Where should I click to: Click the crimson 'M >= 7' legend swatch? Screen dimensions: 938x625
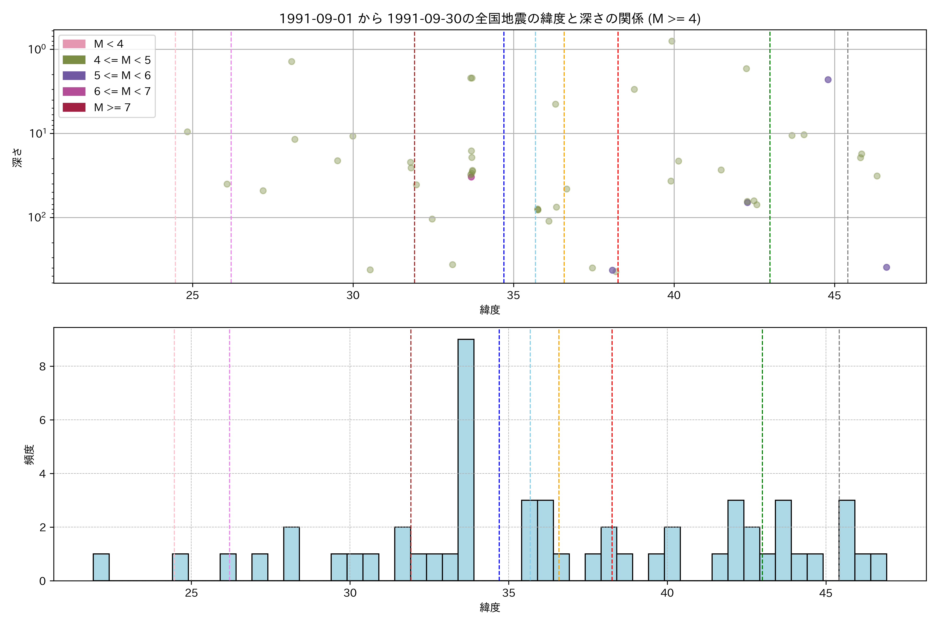pos(74,107)
